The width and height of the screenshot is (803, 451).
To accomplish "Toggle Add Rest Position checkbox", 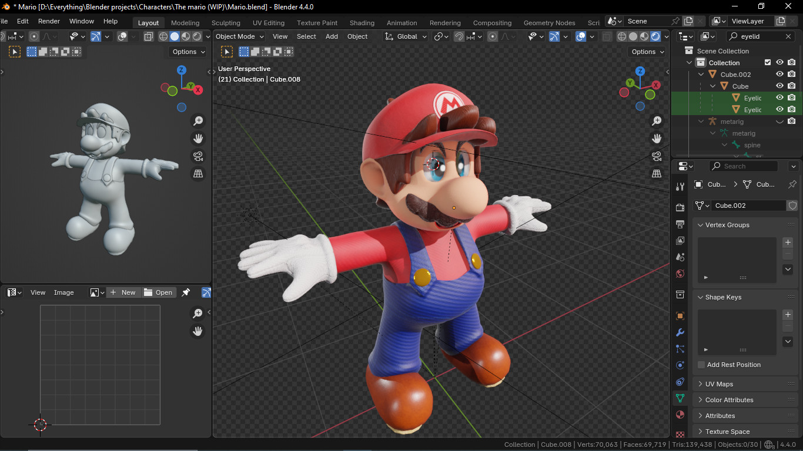I will (701, 365).
